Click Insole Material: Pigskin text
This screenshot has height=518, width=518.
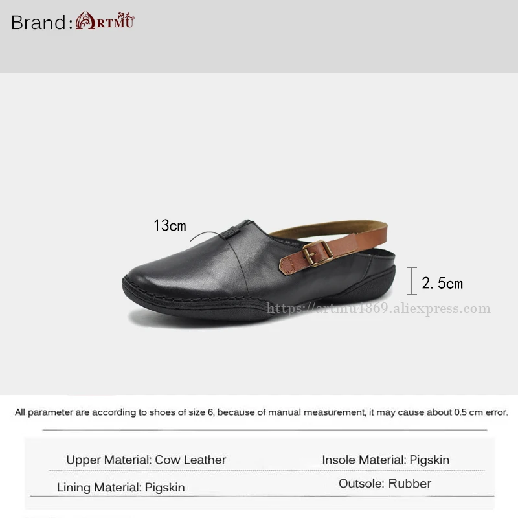tap(386, 460)
